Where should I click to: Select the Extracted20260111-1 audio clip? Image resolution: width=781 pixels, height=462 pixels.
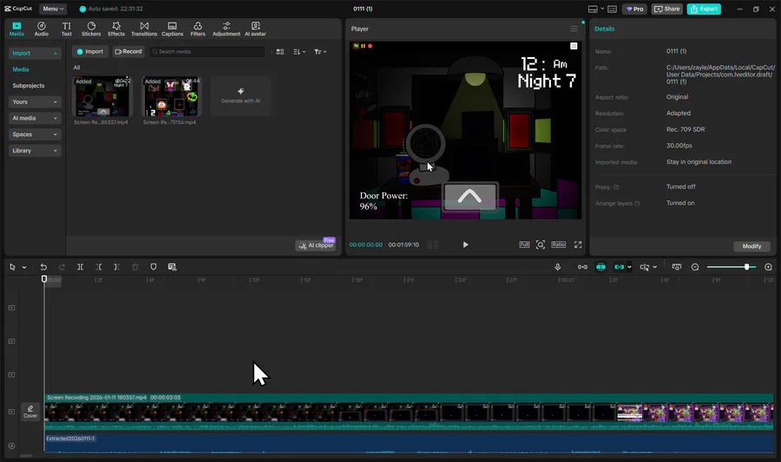pyautogui.click(x=409, y=442)
